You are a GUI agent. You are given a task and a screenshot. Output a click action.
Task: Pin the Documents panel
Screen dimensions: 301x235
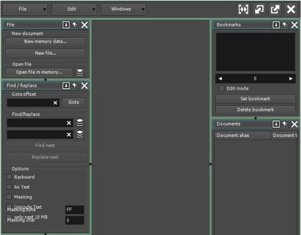pos(285,124)
